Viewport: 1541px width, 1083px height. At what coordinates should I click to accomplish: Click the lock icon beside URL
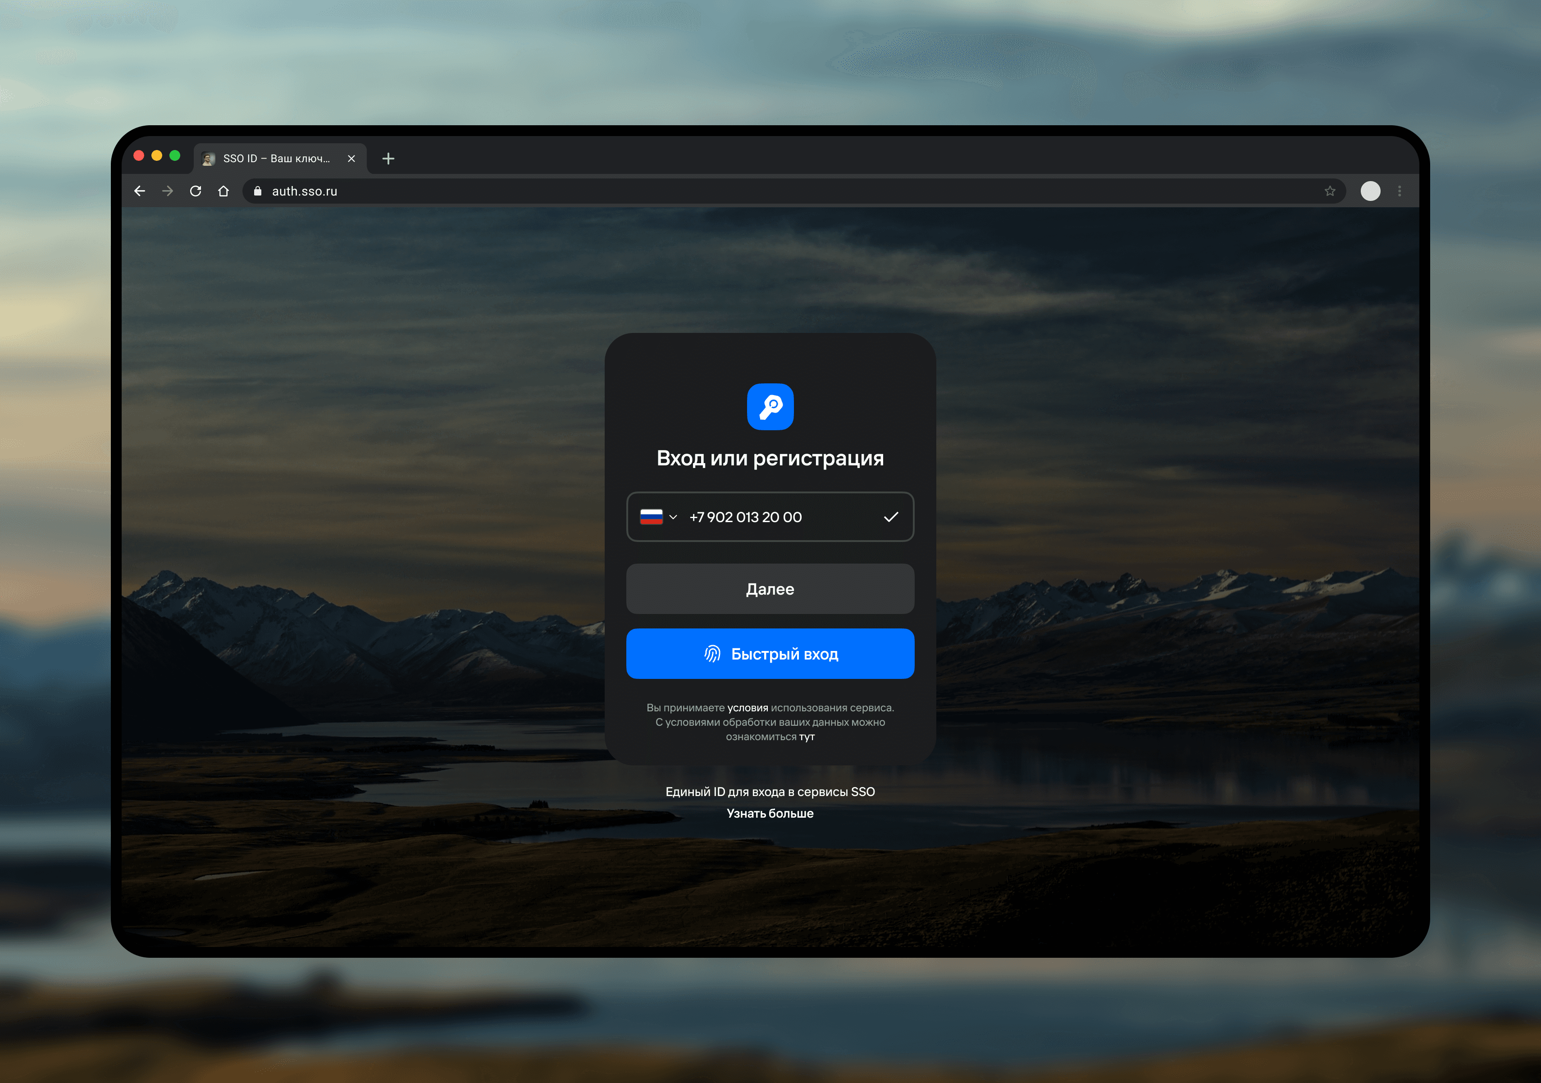point(257,191)
